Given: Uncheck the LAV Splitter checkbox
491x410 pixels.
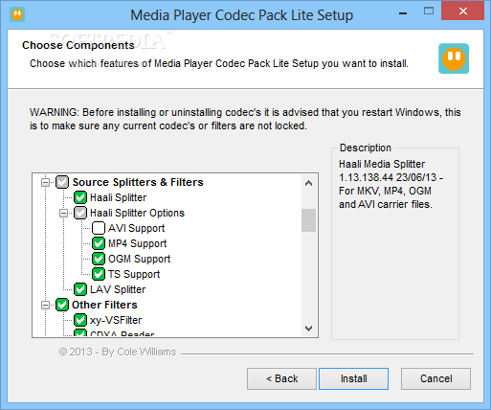Looking at the screenshot, I should pyautogui.click(x=80, y=289).
